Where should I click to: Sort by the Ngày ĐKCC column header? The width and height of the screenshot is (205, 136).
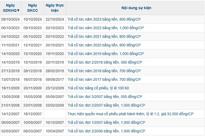point(32,8)
